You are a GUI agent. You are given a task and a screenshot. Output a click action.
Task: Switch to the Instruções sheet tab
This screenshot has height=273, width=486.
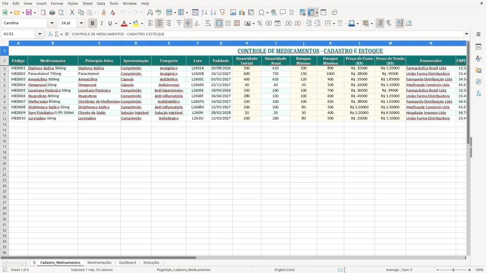click(x=151, y=263)
